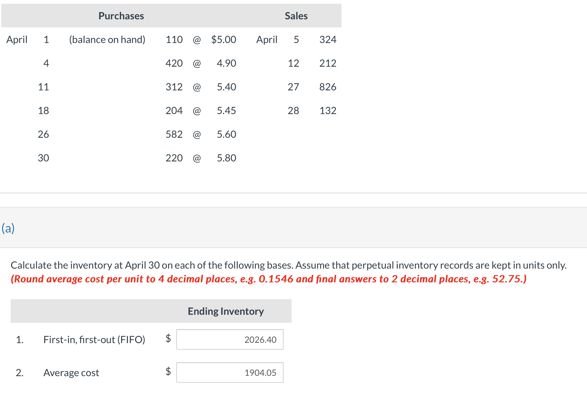Select the April 4 purchase of 420 units
Screen dimensions: 587x402
[174, 63]
